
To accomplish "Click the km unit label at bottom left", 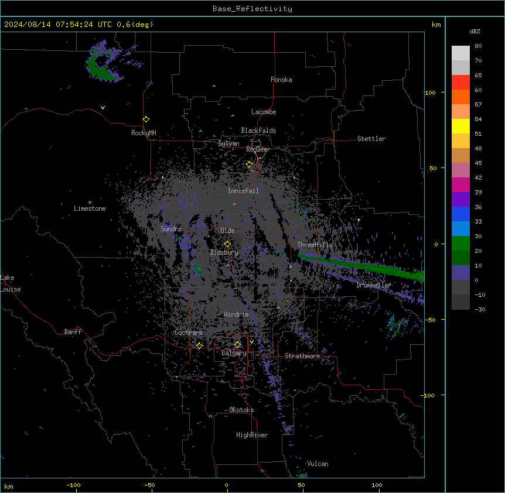I will (x=9, y=487).
